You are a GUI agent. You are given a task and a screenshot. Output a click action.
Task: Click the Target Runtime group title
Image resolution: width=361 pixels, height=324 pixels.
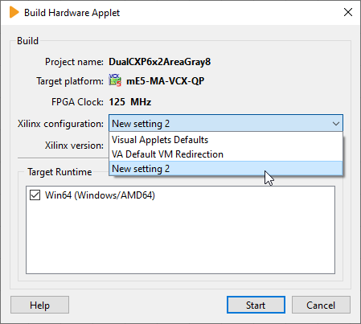[x=59, y=172]
